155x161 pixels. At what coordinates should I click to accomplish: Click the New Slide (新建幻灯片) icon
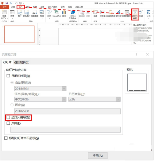click(x=4, y=12)
